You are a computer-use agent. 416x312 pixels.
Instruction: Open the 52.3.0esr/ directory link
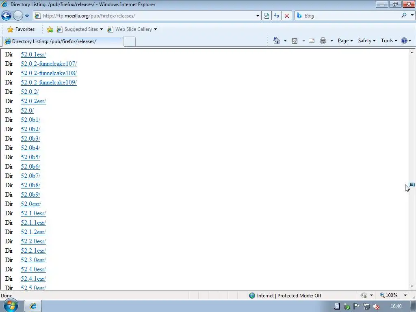[33, 260]
